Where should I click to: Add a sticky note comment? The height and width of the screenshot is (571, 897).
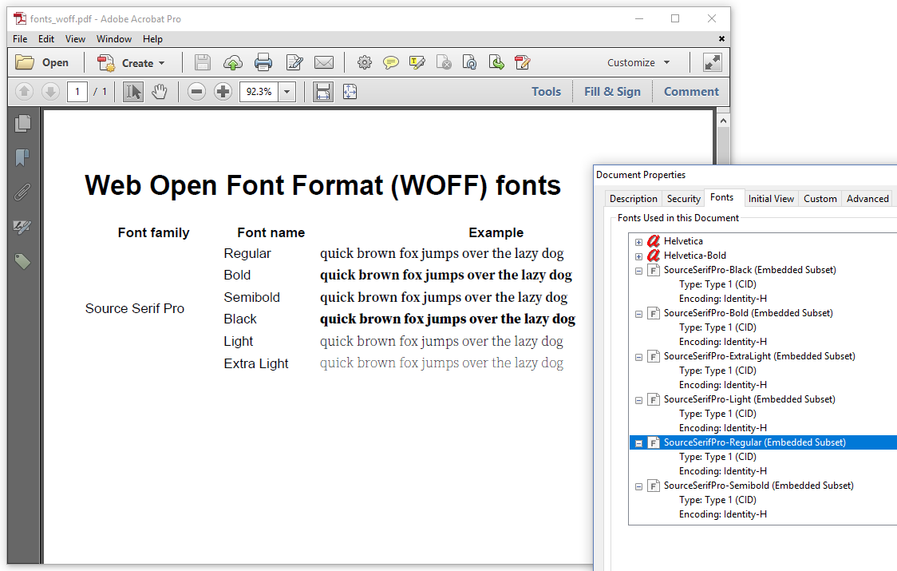point(391,62)
